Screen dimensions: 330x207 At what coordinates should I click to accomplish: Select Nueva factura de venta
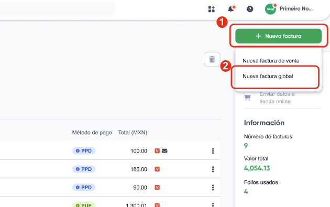click(271, 61)
